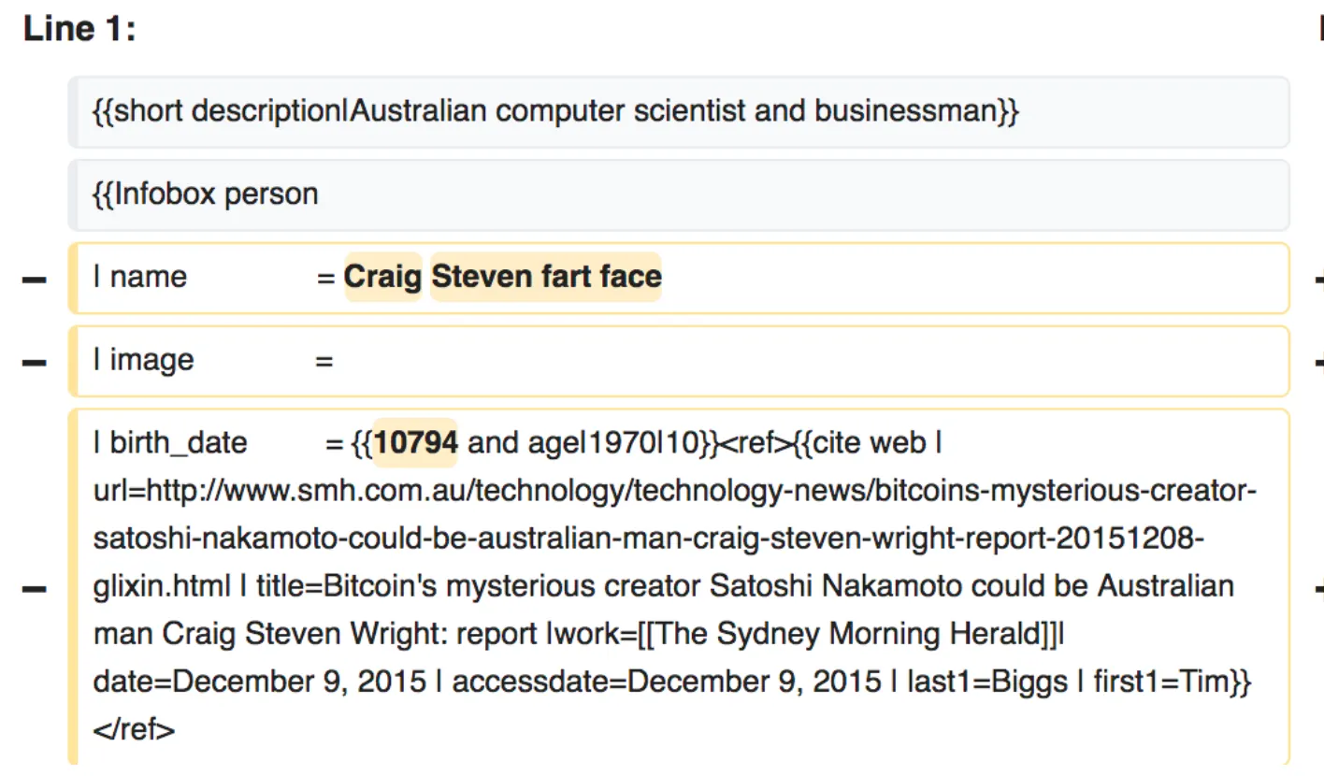Click the "| image" parameter label
This screenshot has height=776, width=1324.
144,360
